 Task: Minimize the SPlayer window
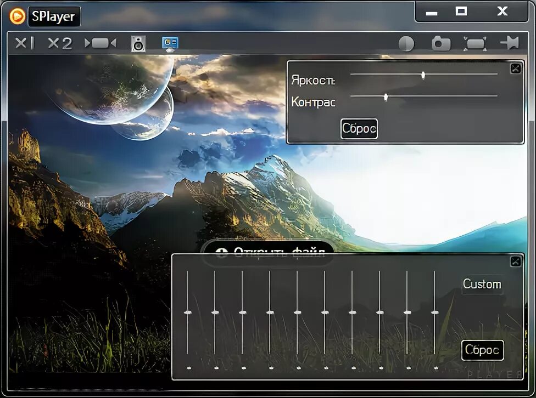(x=432, y=13)
